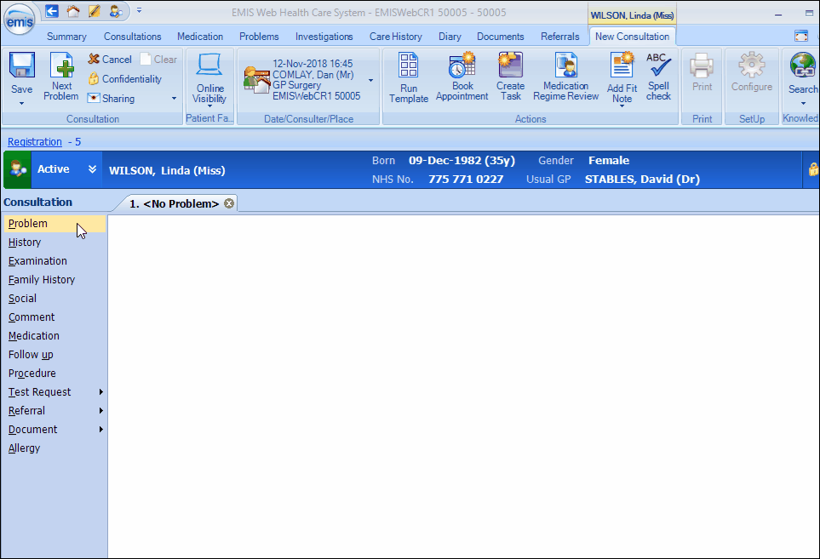Click the green Active patient icon

[17, 169]
